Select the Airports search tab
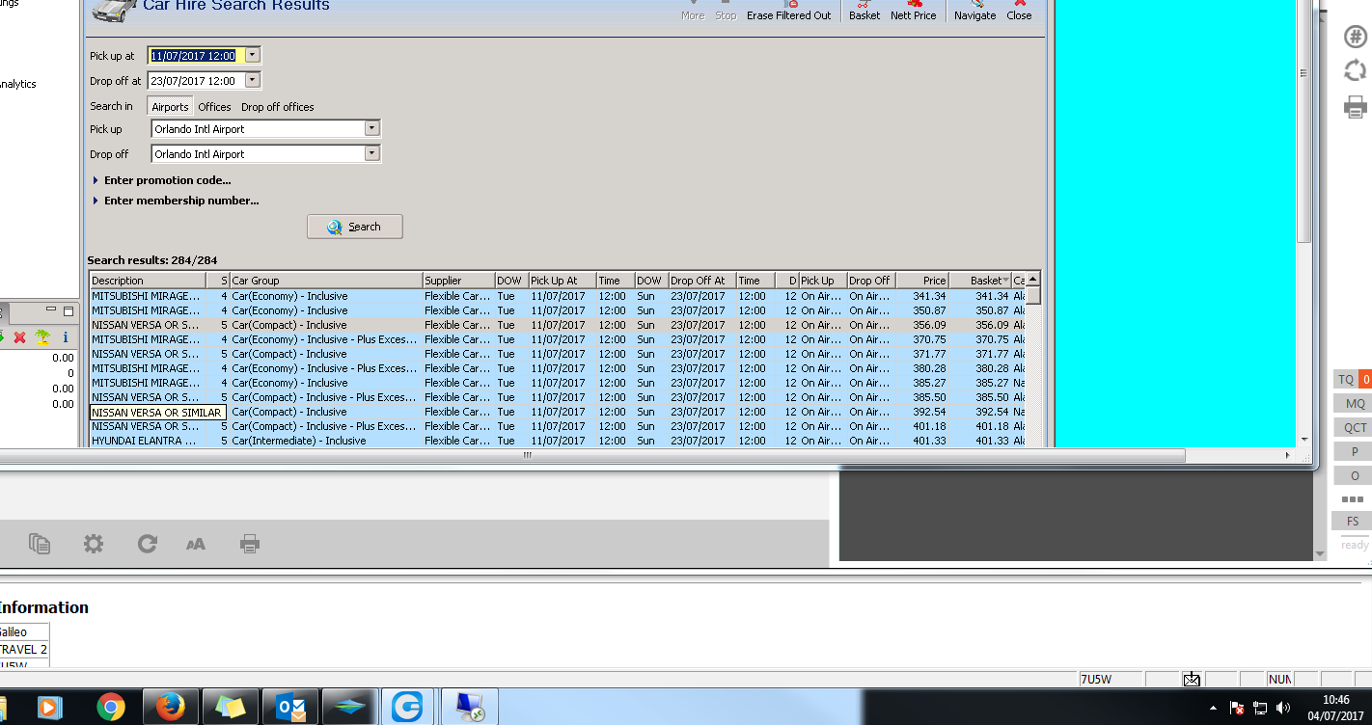This screenshot has width=1372, height=725. [170, 107]
